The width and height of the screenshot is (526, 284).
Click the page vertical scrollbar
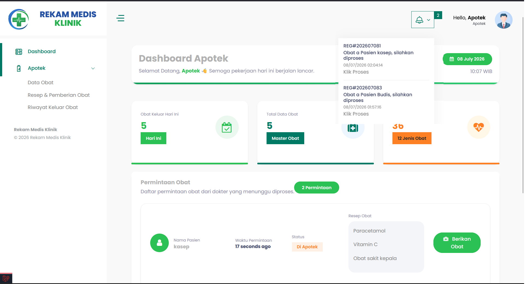[x=523, y=105]
